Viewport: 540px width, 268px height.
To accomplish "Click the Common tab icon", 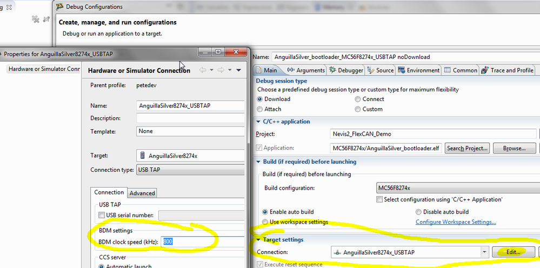I will click(448, 70).
